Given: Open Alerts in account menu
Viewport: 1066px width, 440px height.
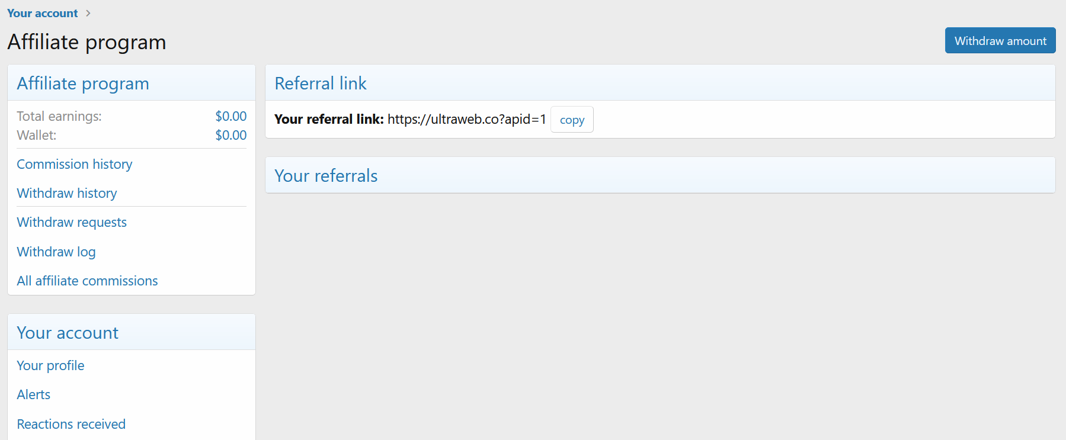Looking at the screenshot, I should tap(33, 394).
